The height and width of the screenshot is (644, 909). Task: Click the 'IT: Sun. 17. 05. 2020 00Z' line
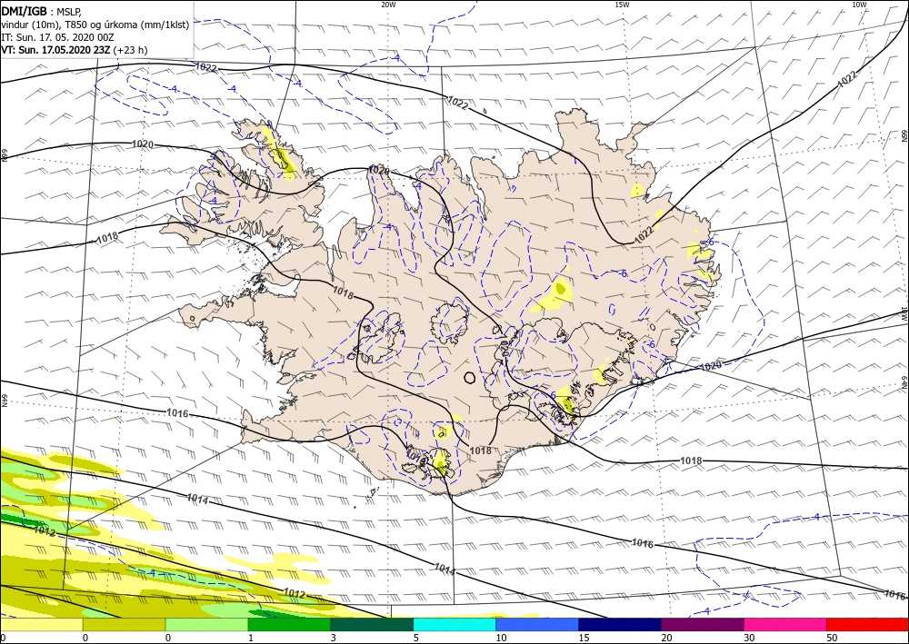(57, 37)
